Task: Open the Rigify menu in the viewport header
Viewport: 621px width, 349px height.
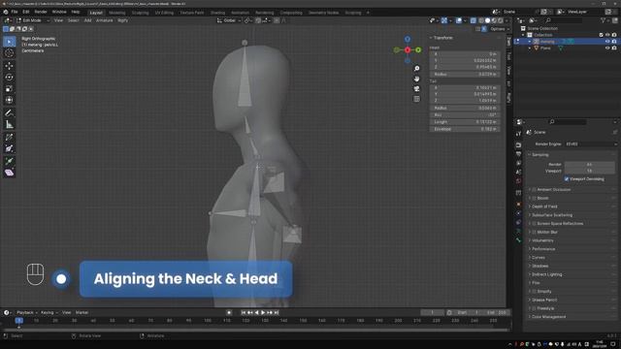Action: pos(123,20)
